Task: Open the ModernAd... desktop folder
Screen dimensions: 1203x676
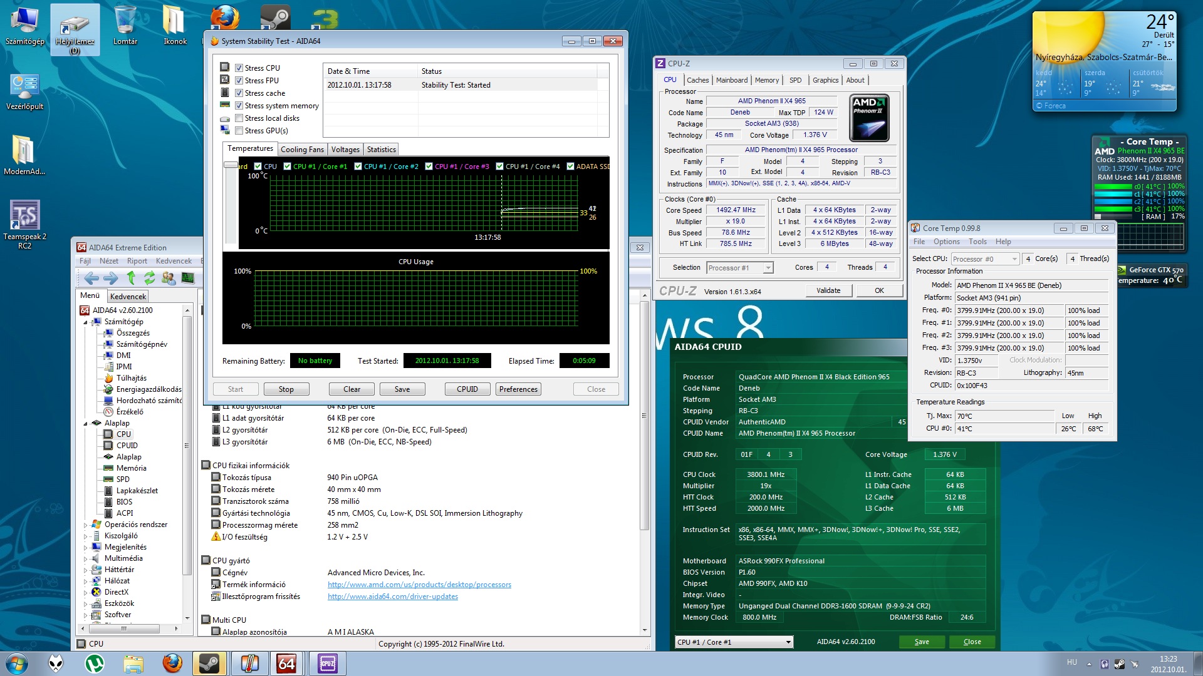Action: pyautogui.click(x=24, y=155)
